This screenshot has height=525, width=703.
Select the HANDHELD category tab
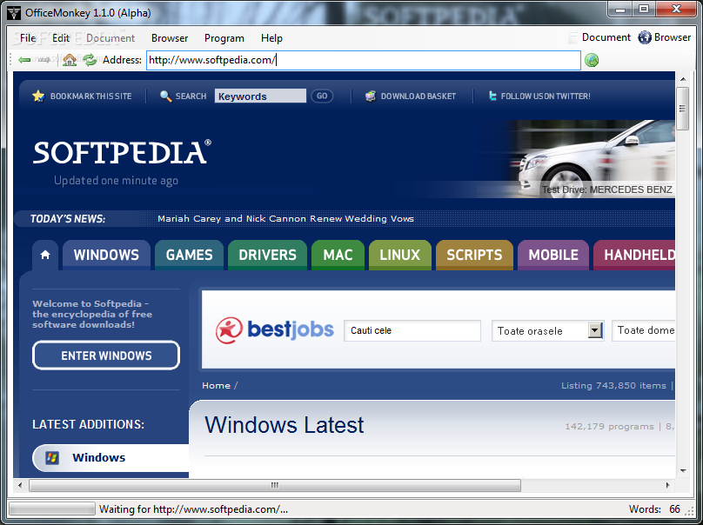pyautogui.click(x=634, y=255)
